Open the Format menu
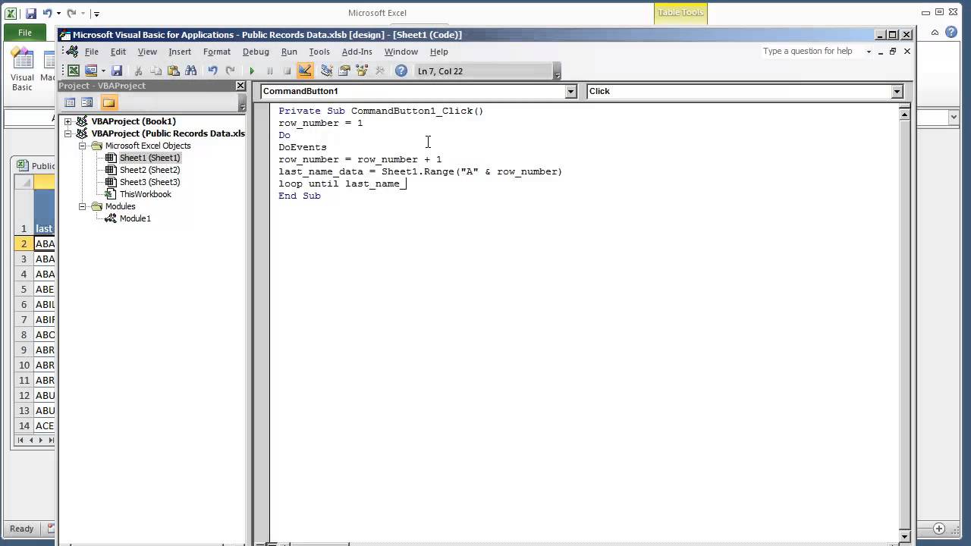This screenshot has height=546, width=971. (217, 52)
